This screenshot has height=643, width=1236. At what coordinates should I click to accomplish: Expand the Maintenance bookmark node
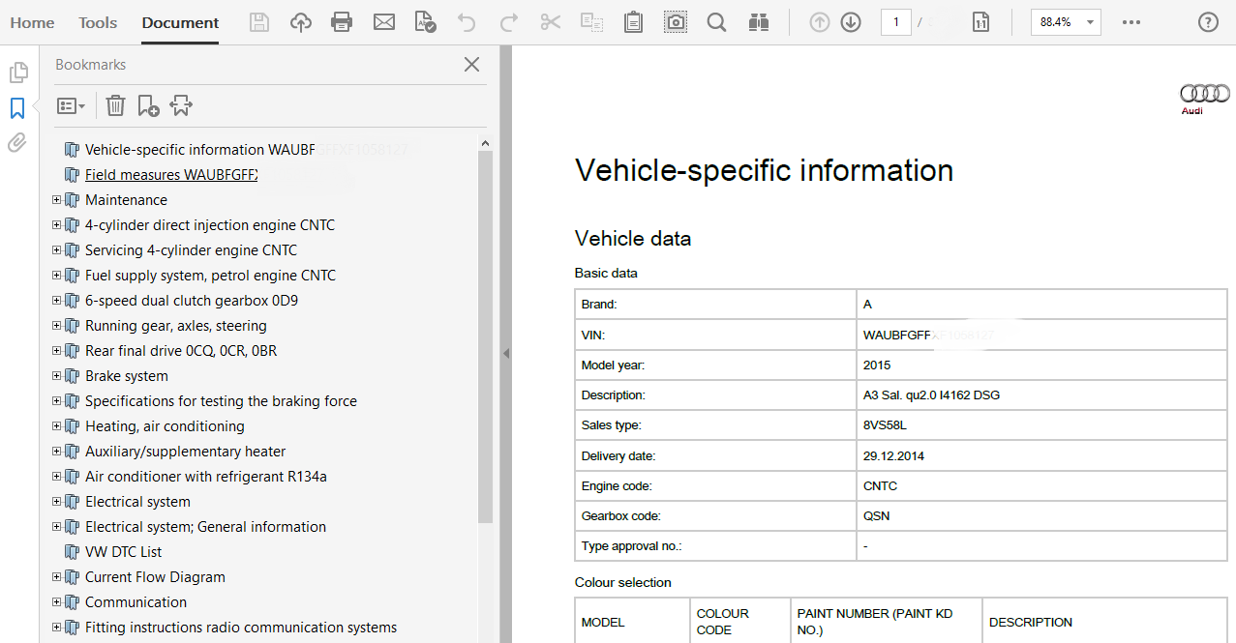pos(56,200)
